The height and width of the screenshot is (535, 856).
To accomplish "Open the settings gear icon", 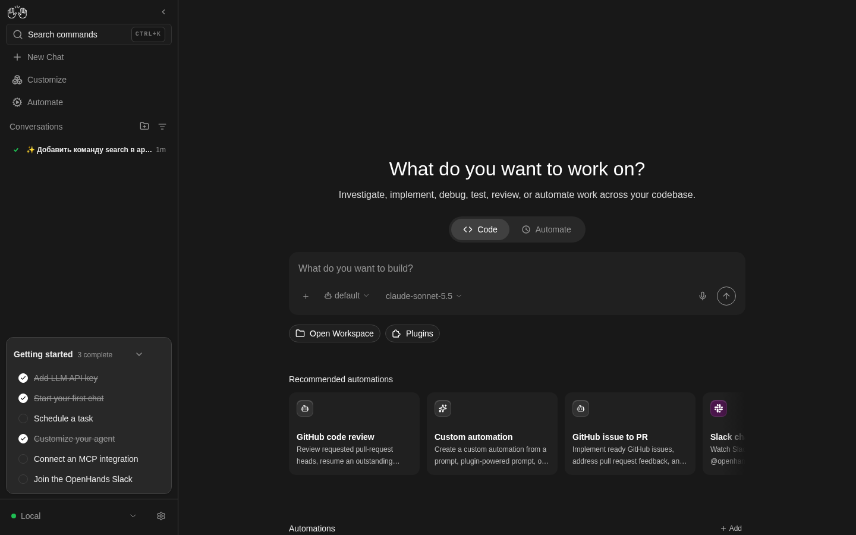I will pyautogui.click(x=161, y=516).
